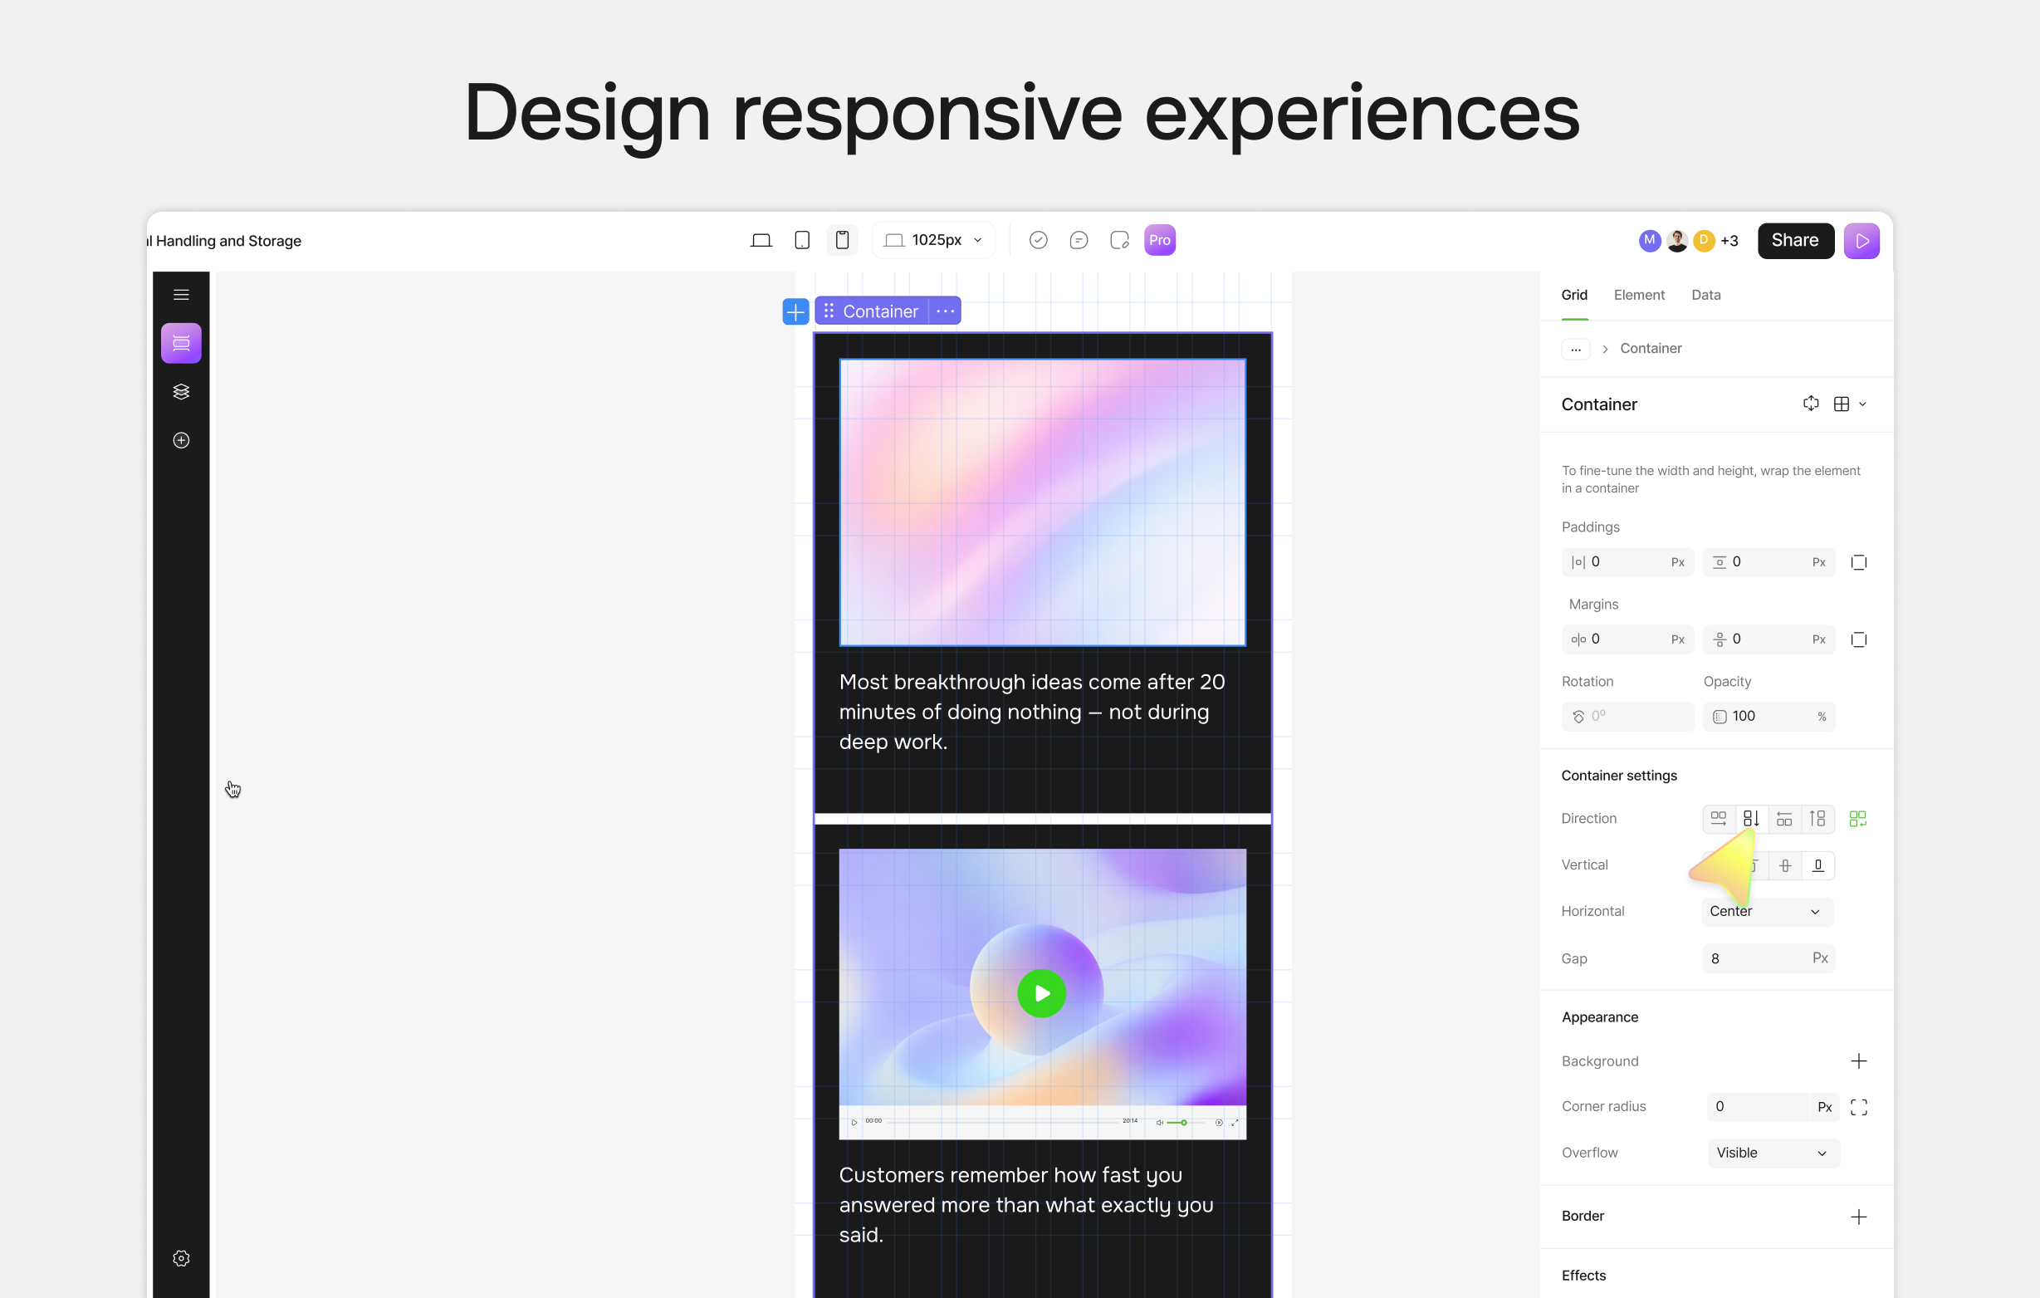This screenshot has width=2040, height=1298.
Task: Switch to the Data tab
Action: tap(1705, 295)
